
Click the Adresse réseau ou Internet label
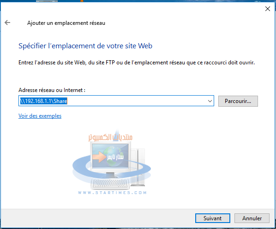point(52,90)
